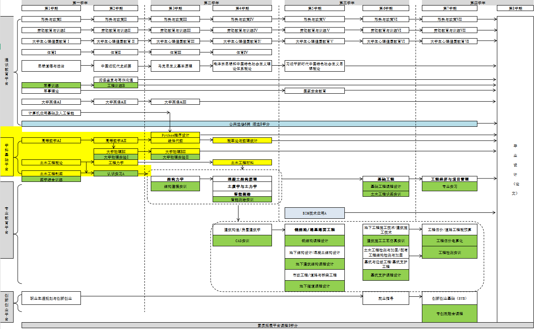Select the 第8学期 header box
Viewport: 535px width, 329px height.
click(515, 8)
